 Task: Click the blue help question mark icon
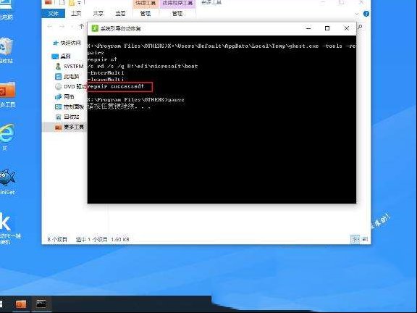(x=366, y=14)
